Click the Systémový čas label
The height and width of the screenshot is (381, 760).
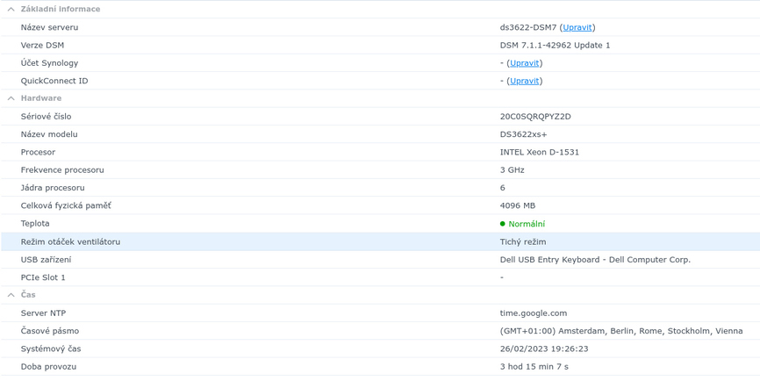click(x=51, y=349)
